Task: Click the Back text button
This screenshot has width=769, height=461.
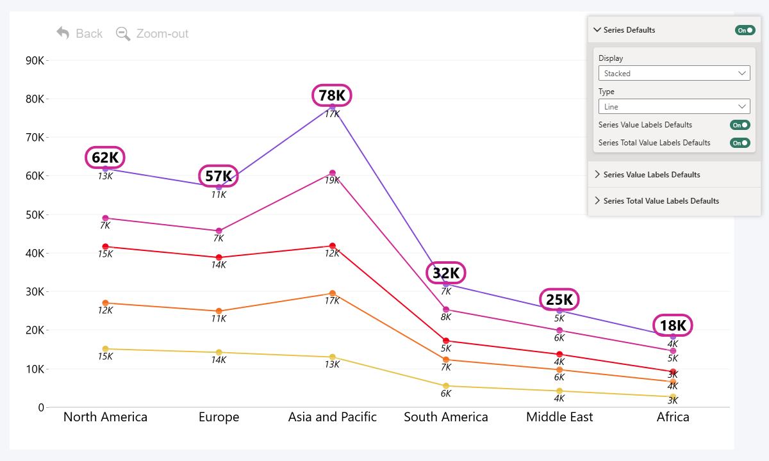Action: coord(89,33)
